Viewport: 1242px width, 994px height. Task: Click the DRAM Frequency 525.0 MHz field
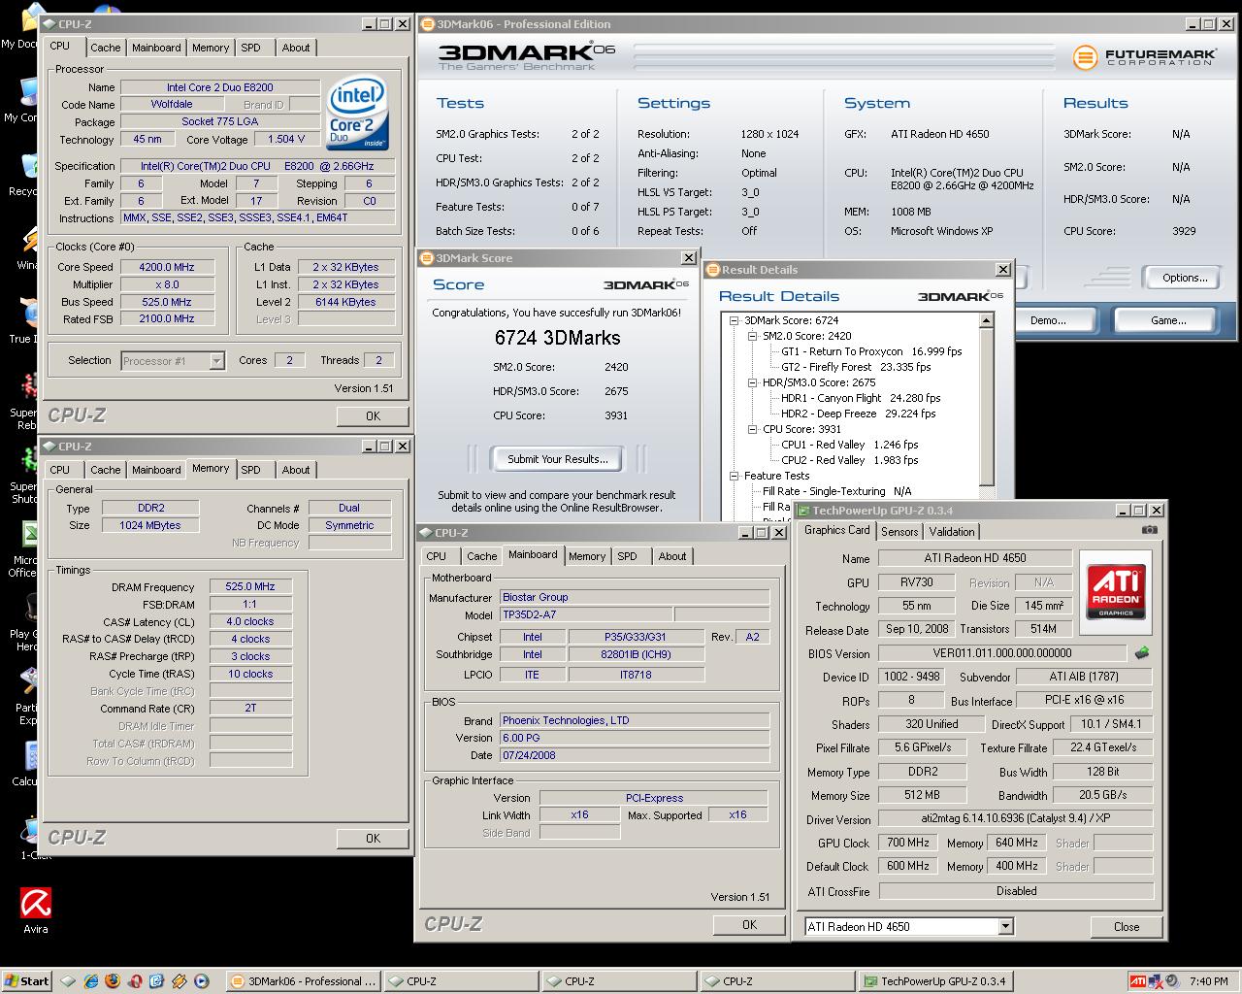(250, 586)
